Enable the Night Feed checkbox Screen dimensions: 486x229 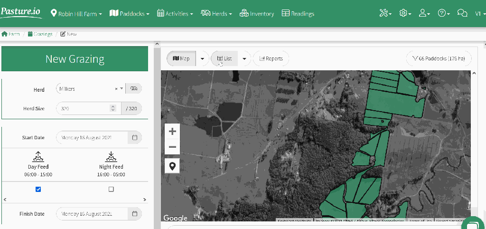click(111, 189)
